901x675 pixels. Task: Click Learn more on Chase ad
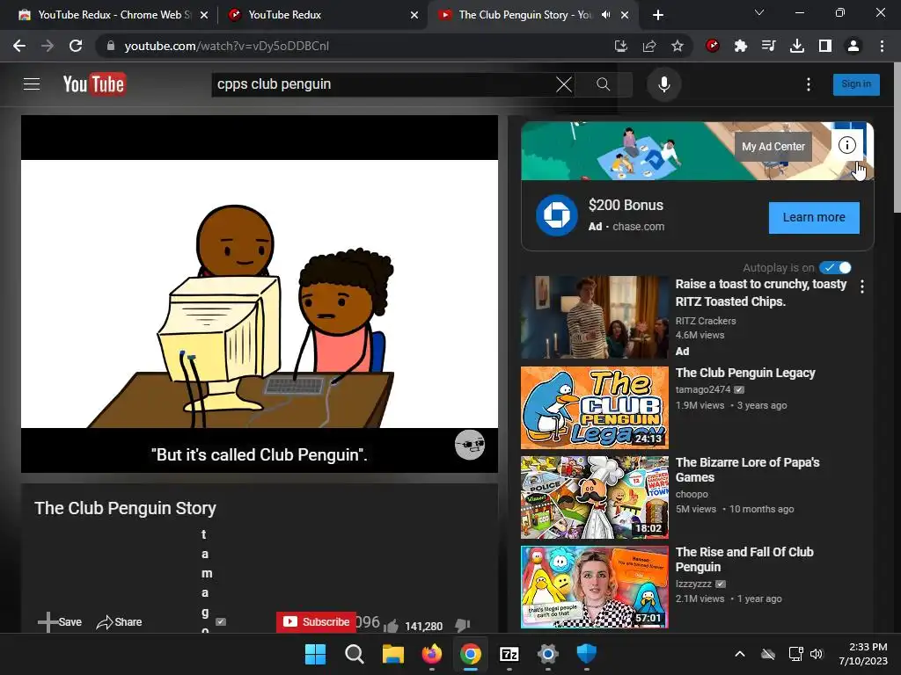(x=814, y=218)
